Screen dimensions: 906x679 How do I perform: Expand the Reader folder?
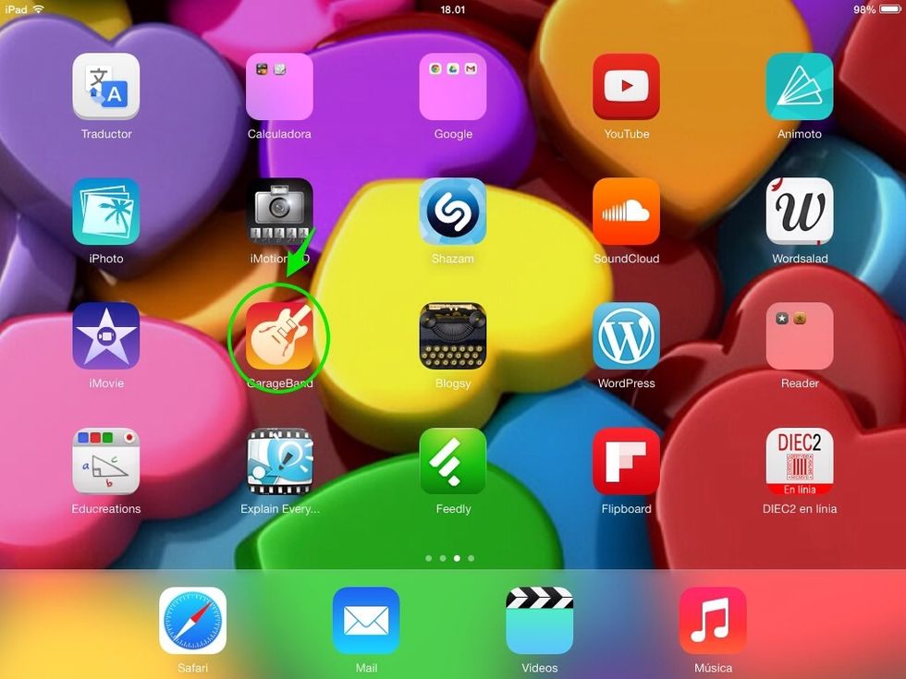800,336
